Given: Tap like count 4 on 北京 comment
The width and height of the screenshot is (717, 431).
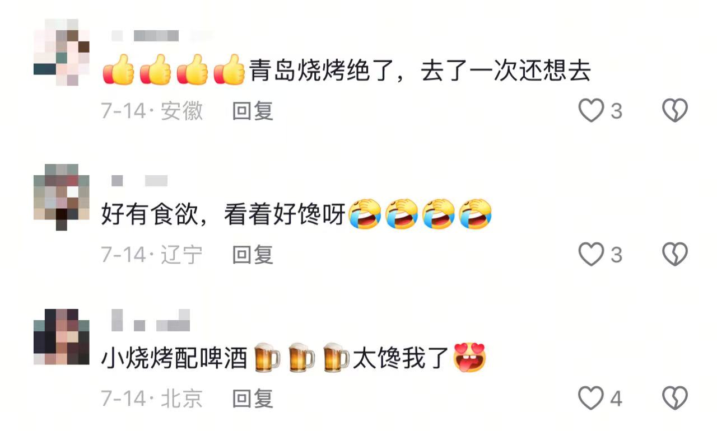Looking at the screenshot, I should (616, 399).
